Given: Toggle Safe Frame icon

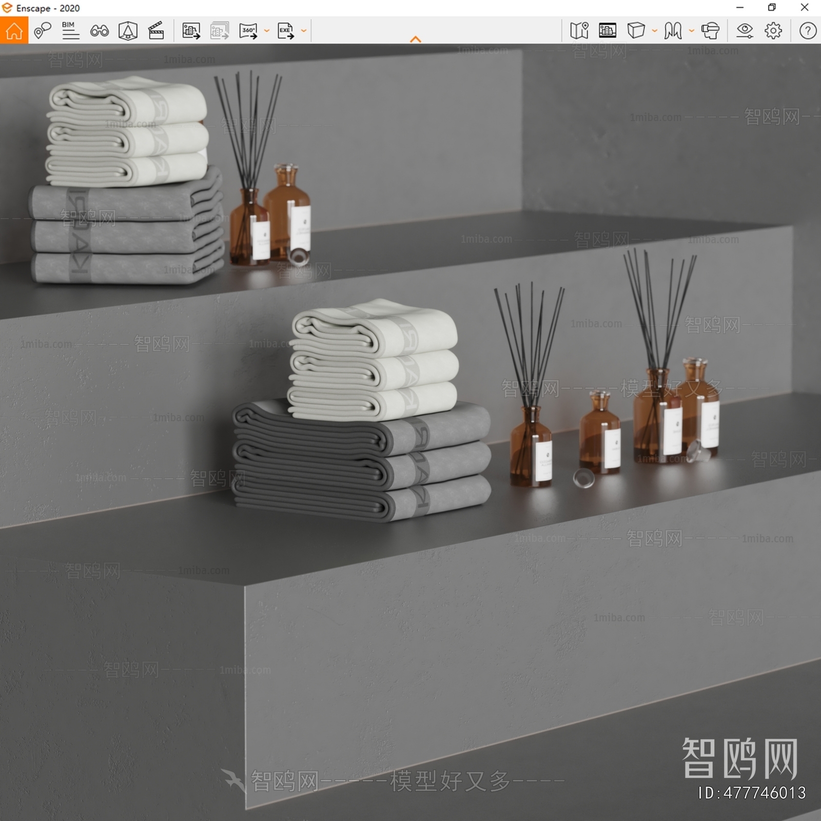Looking at the screenshot, I should coord(128,31).
